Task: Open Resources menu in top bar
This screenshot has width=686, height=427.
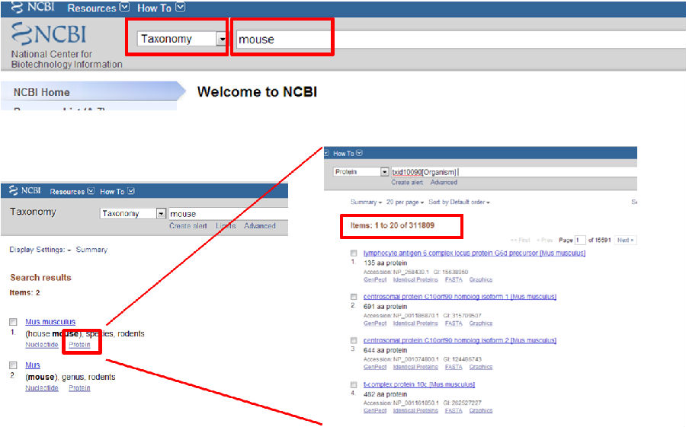Action: tap(98, 8)
